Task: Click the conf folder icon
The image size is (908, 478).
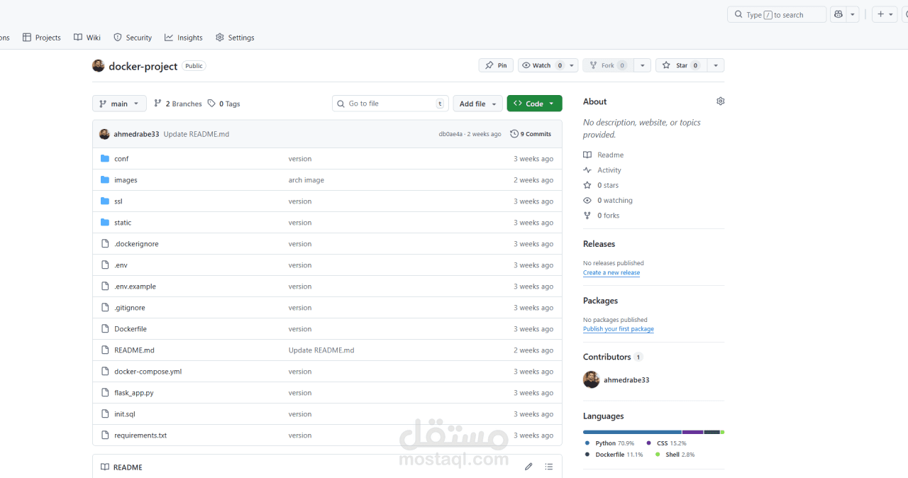Action: point(105,158)
